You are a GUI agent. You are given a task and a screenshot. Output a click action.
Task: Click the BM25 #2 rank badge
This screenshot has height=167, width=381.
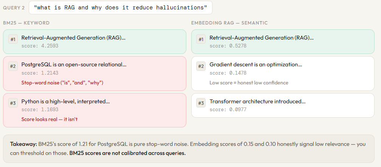(13, 66)
